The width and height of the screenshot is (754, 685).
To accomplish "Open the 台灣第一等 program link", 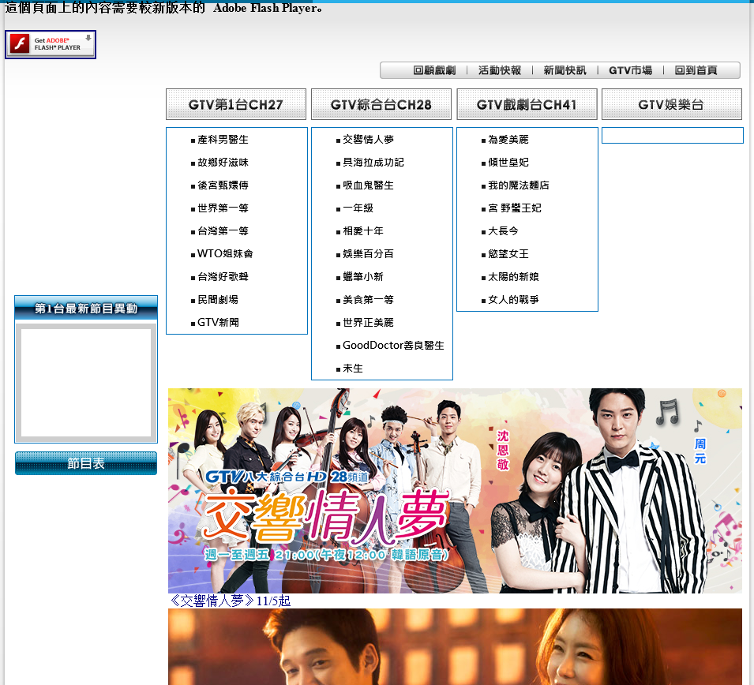I will [223, 231].
